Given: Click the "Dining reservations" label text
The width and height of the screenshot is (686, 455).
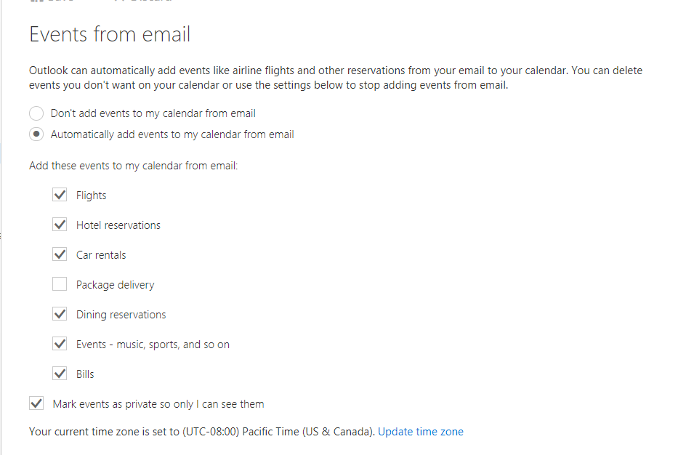Looking at the screenshot, I should (121, 315).
